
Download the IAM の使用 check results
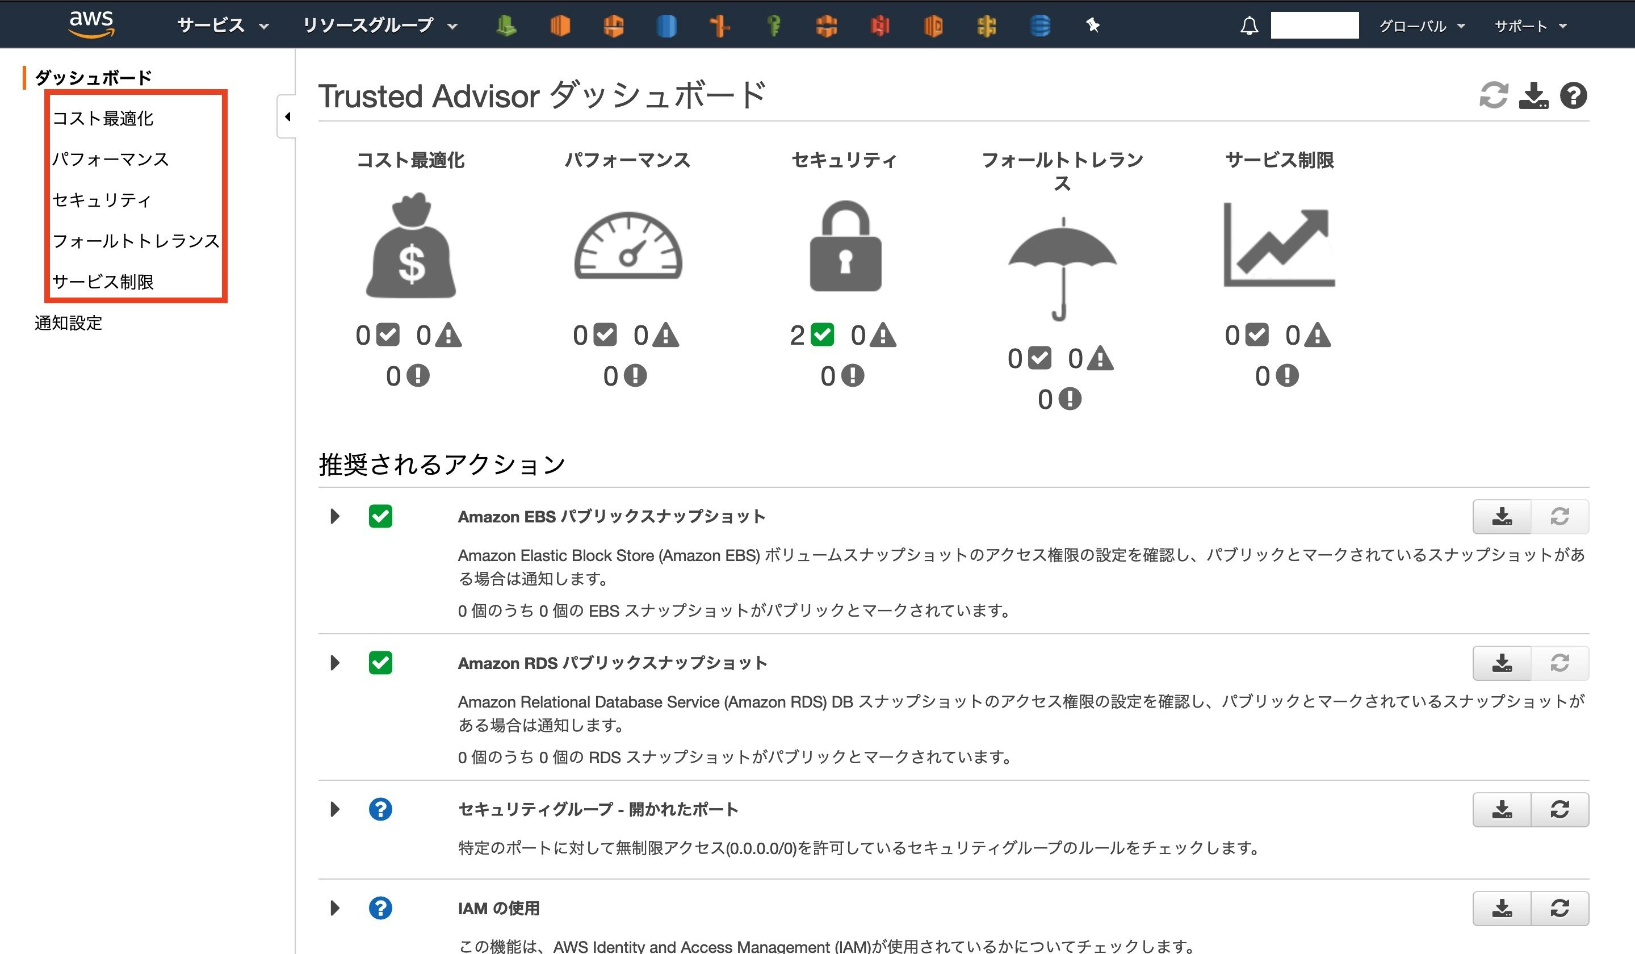(1502, 909)
